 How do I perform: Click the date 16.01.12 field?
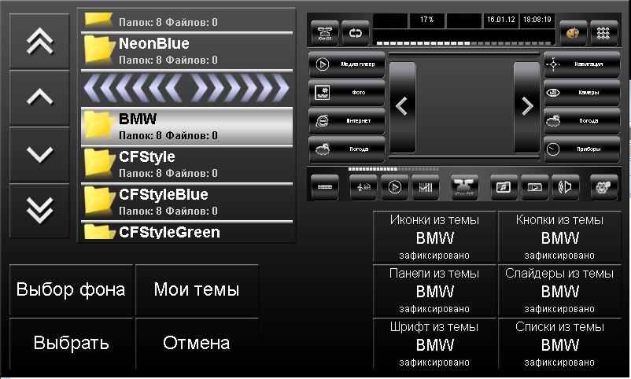tap(500, 20)
